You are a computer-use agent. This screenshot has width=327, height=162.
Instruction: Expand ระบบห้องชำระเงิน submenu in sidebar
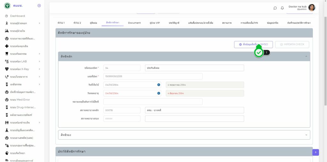click(x=39, y=123)
